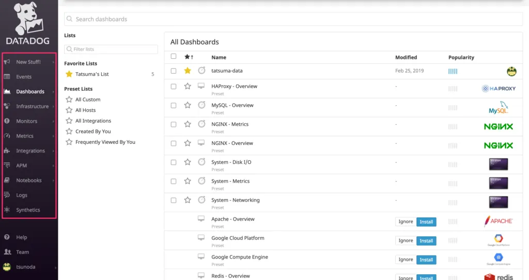Click the Logs sidebar icon
Screen dimensions: 529x280
click(x=7, y=195)
